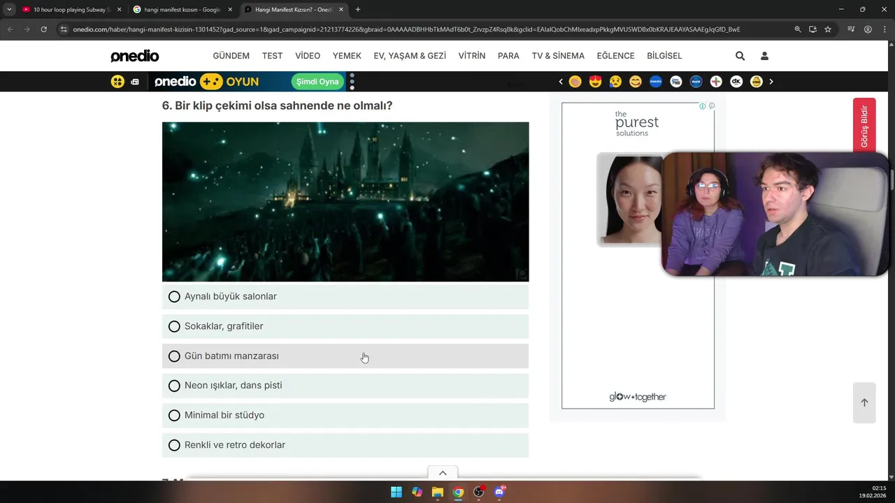Open the yellow games category icon
Viewport: 895px width, 503px height.
coord(117,82)
